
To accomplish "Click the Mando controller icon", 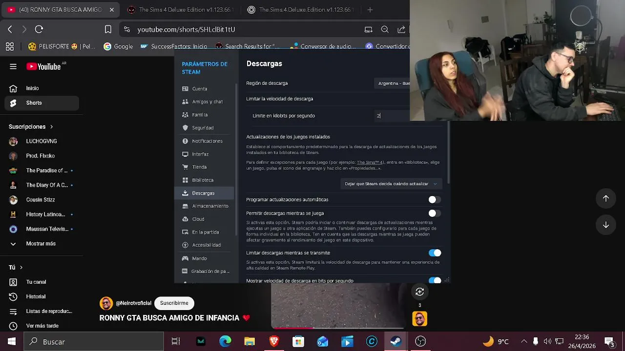I will coord(185,258).
